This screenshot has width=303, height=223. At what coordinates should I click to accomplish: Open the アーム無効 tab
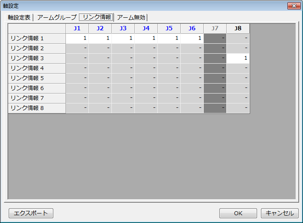[x=131, y=18]
